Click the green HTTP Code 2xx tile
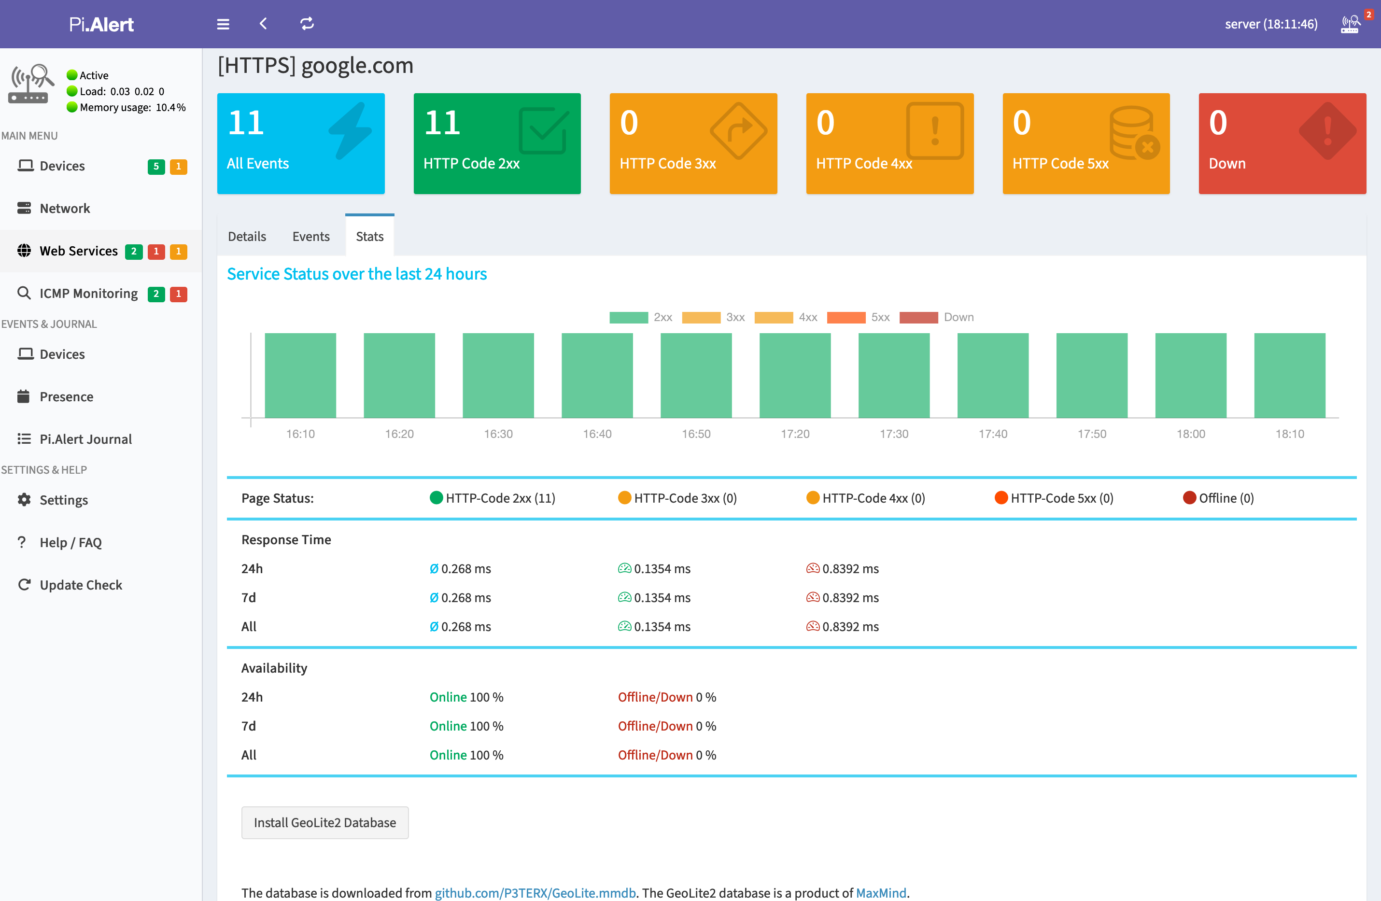The image size is (1381, 901). [497, 143]
